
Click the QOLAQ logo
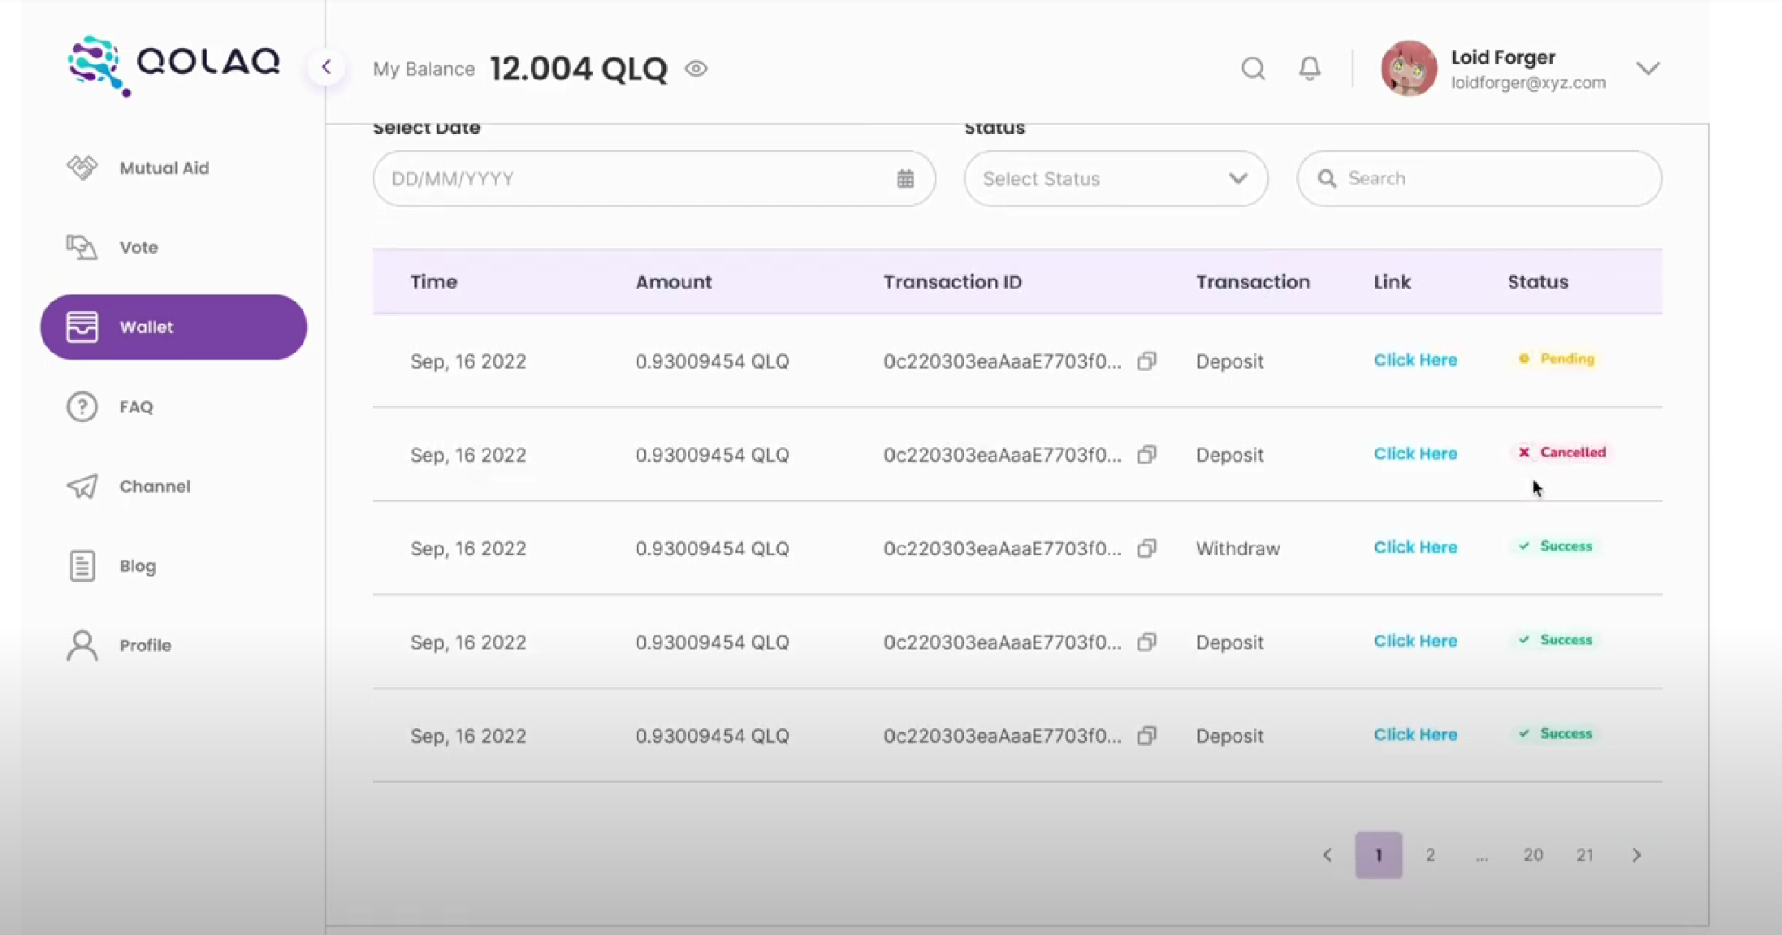point(174,65)
